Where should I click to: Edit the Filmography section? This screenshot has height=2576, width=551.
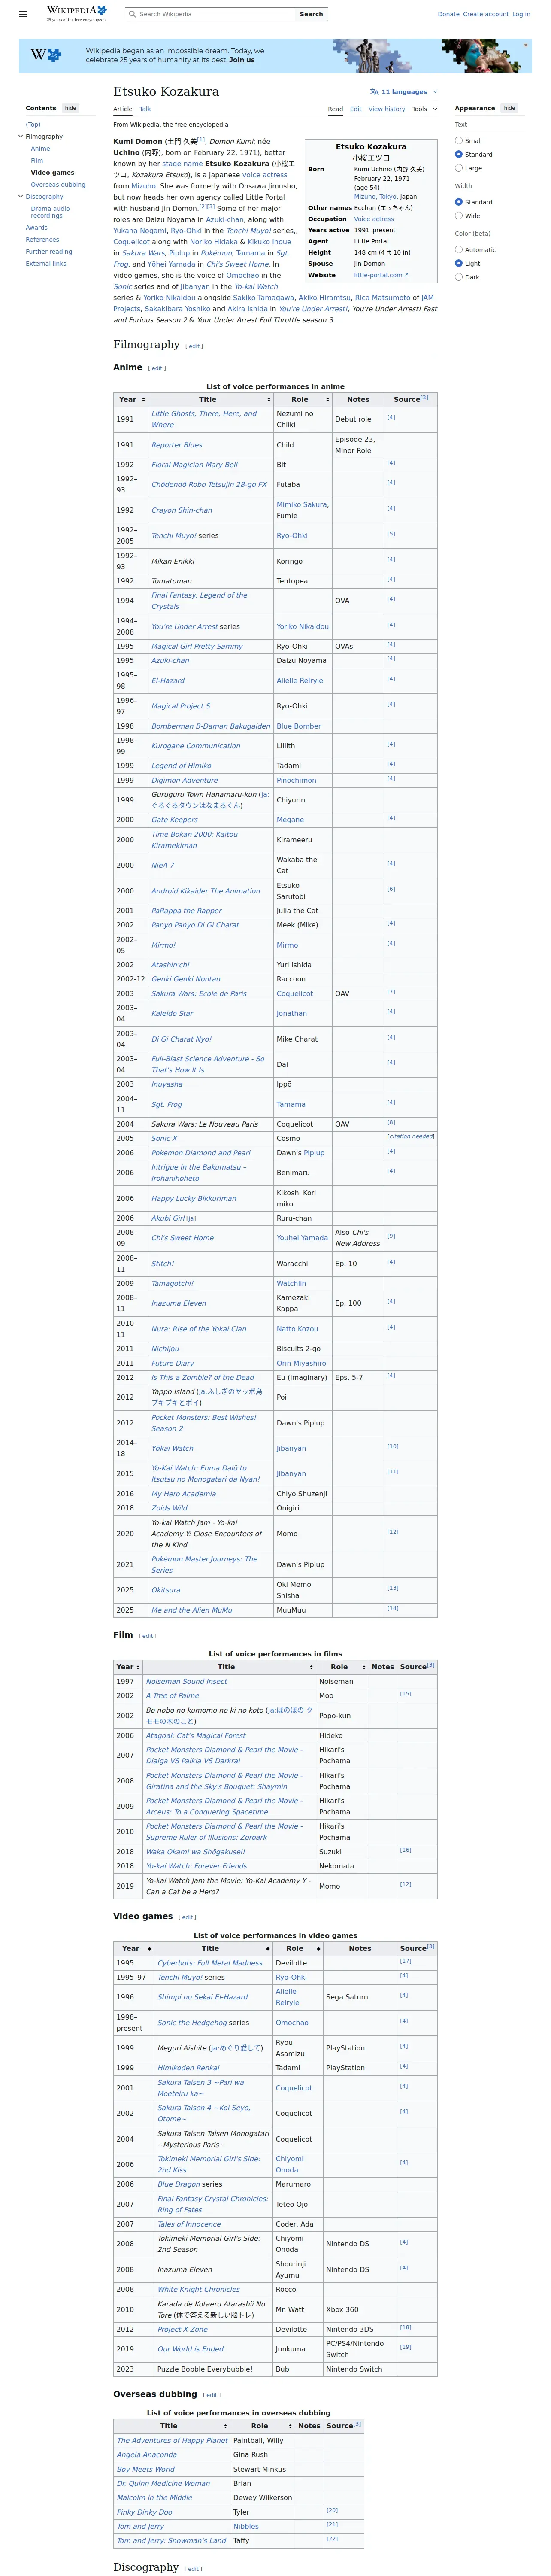tap(194, 346)
